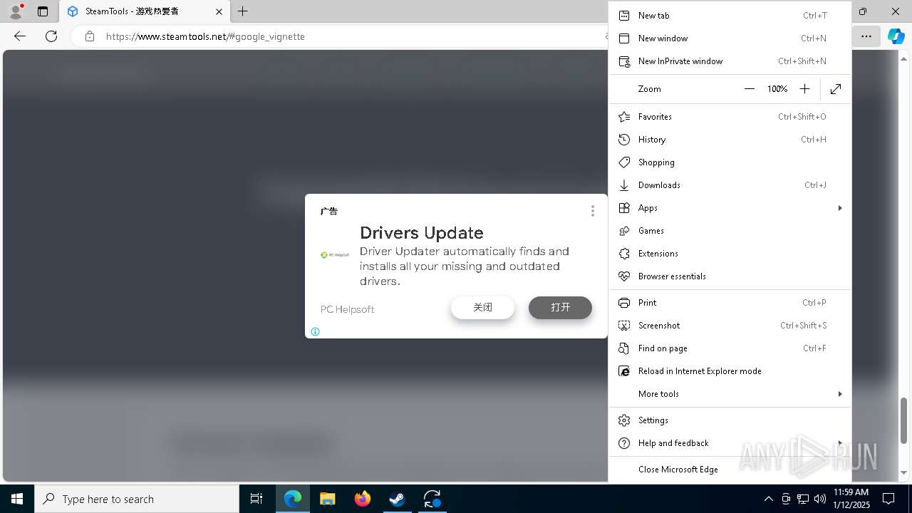This screenshot has width=912, height=513.
Task: Increase zoom with the plus button
Action: 804,89
